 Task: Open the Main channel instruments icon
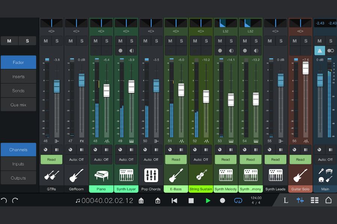[325, 175]
